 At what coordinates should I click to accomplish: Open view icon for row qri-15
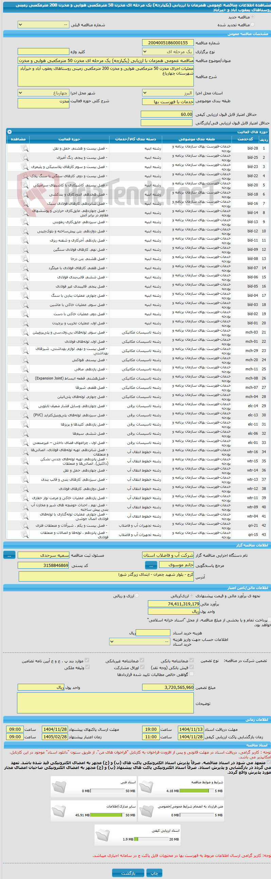click(24, 535)
